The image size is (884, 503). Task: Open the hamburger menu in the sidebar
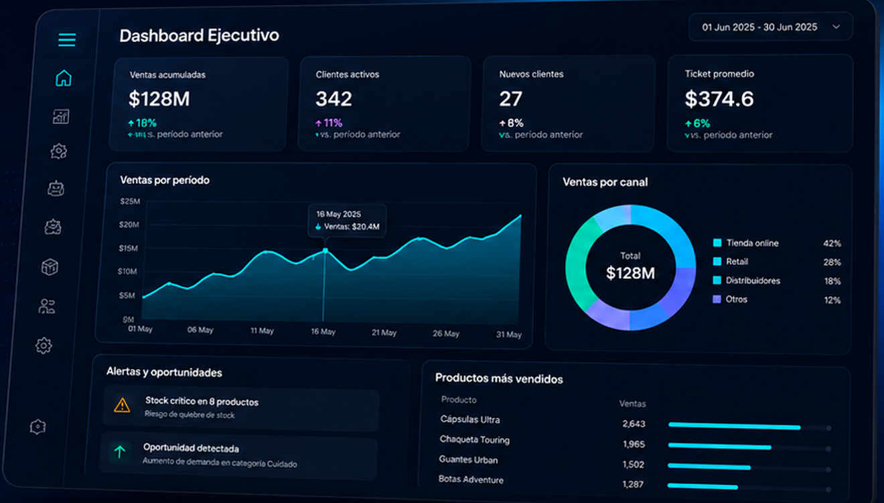coord(67,39)
